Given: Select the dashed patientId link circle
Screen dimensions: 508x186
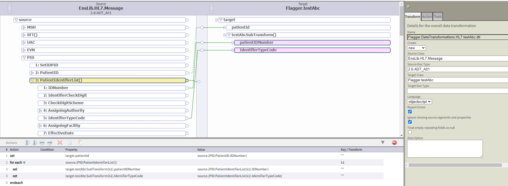Looking at the screenshot, I should pos(202,28).
